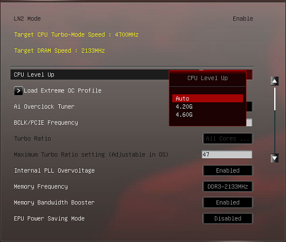
Task: Select Memory Frequency label
Action: pyautogui.click(x=41, y=187)
